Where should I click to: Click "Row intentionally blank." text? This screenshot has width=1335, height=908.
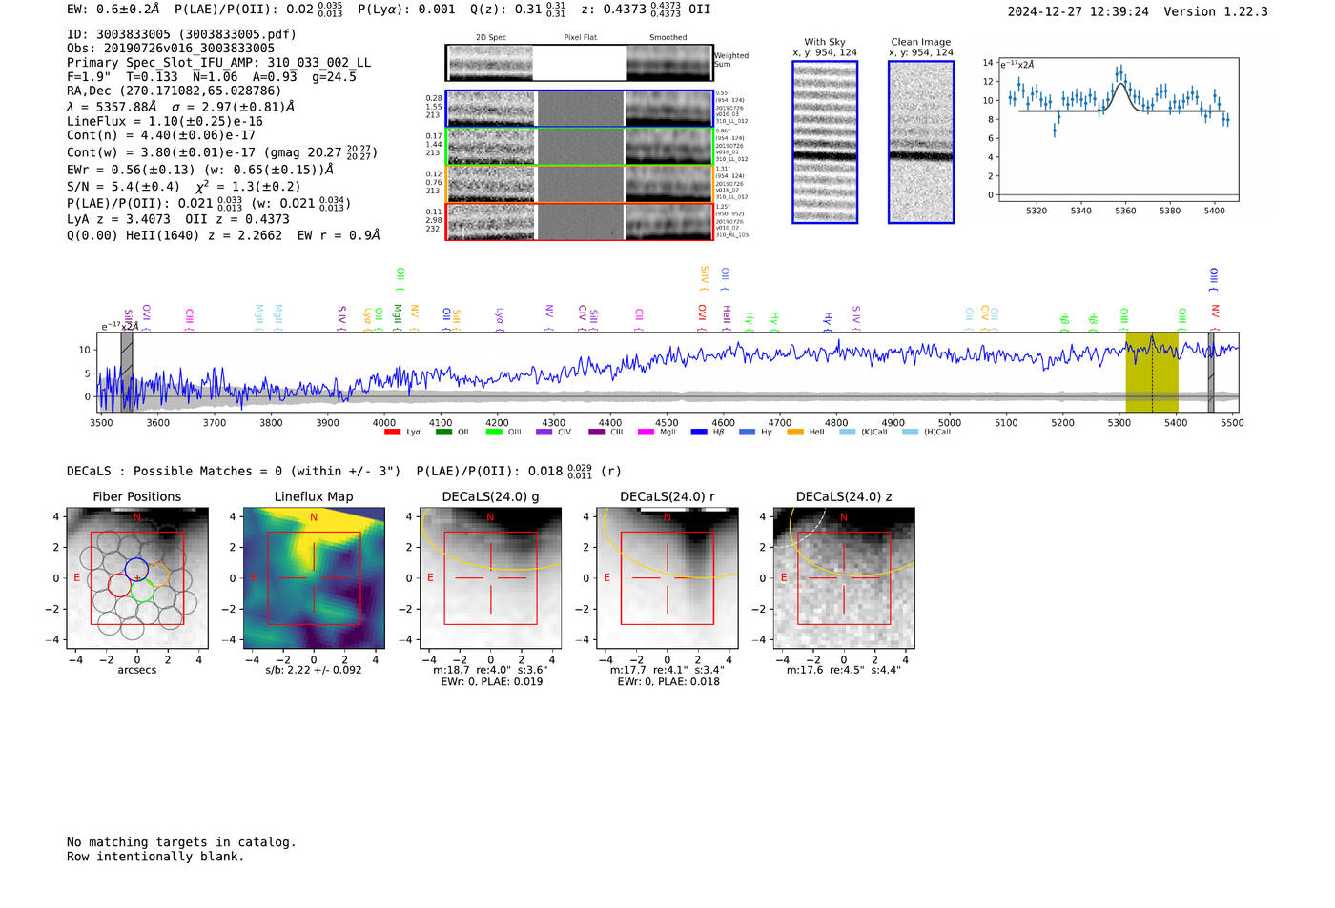(155, 857)
